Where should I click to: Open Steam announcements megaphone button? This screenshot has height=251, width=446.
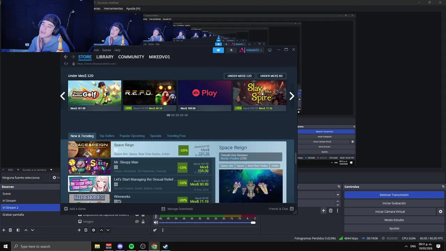coord(218,50)
